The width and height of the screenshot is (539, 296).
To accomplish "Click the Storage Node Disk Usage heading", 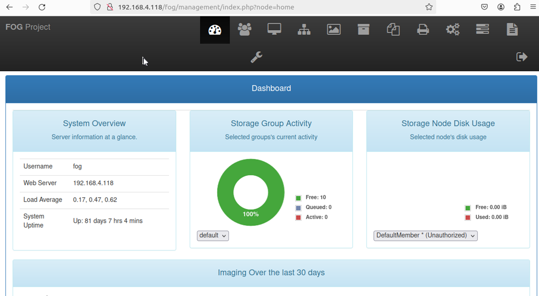I will [448, 124].
